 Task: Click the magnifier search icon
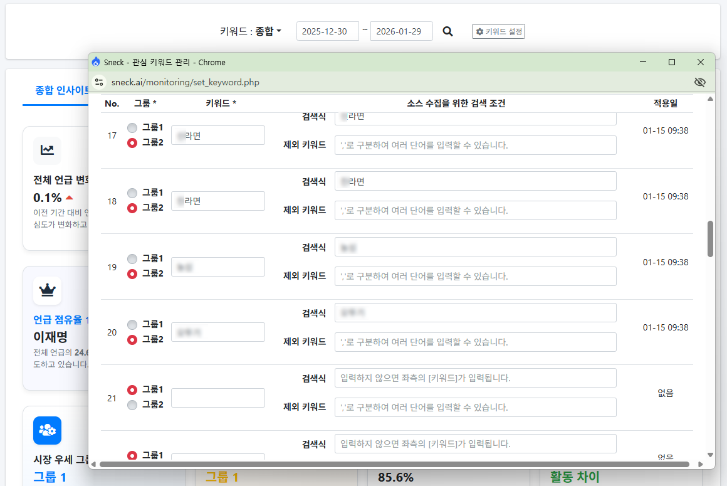click(447, 31)
